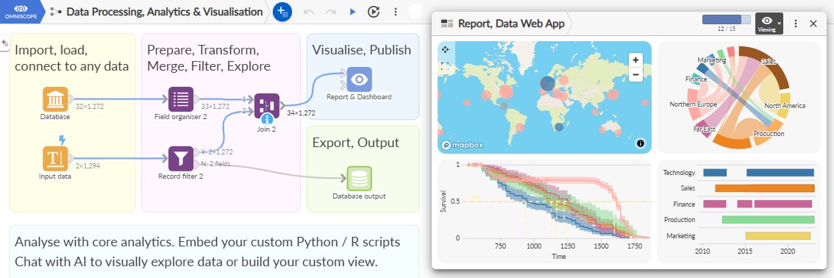Open the Viewing mode dropdown
Image resolution: width=834 pixels, height=278 pixels.
pos(769,24)
